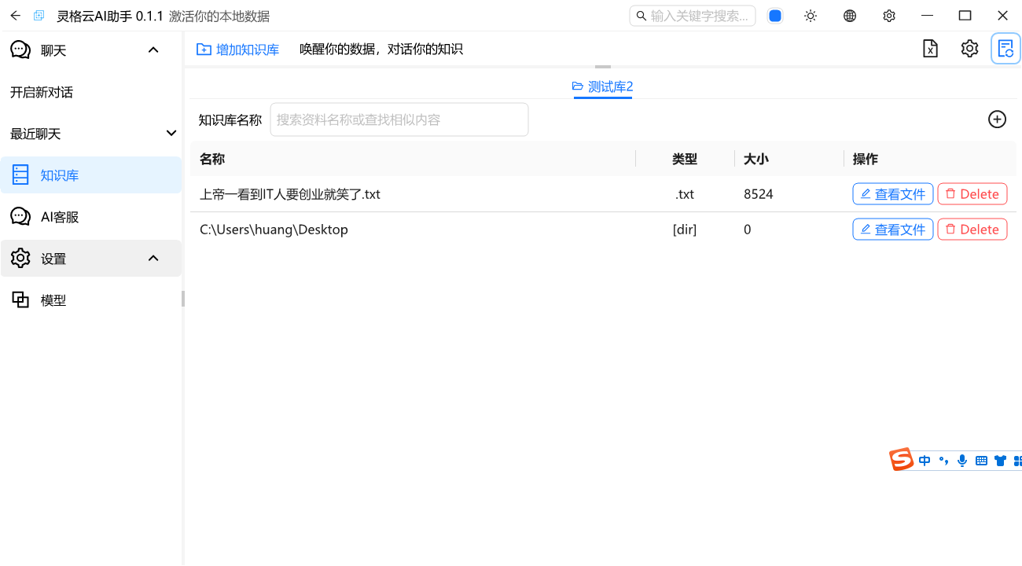The width and height of the screenshot is (1022, 566).
Task: Focus the 搜索资料名称 search field
Action: point(399,119)
